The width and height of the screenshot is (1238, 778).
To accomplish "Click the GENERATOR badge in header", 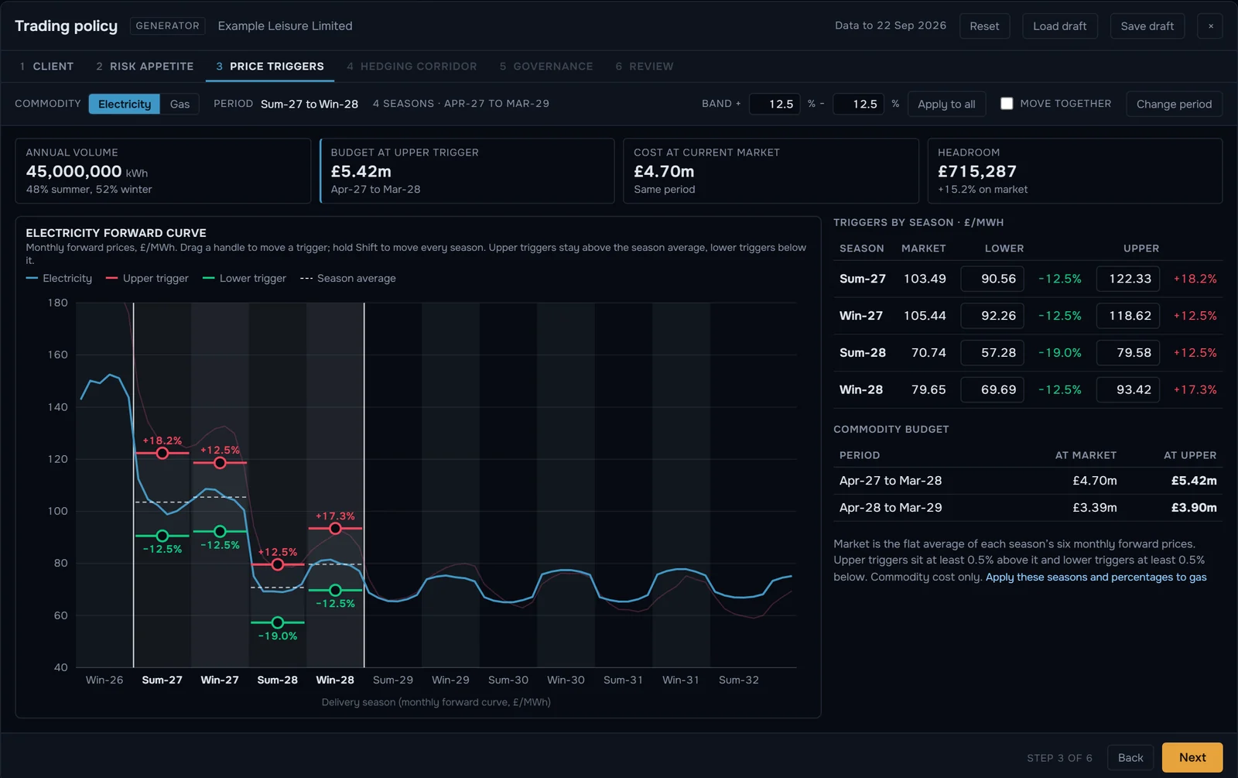I will [x=167, y=26].
